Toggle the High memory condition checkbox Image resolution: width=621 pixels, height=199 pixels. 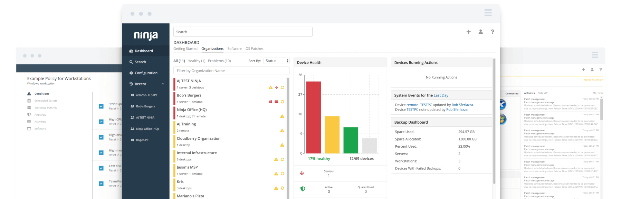[101, 153]
